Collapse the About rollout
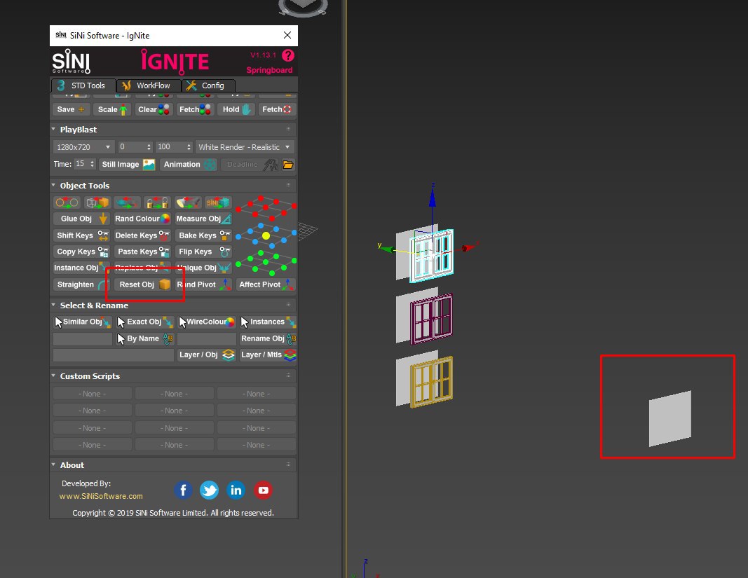The image size is (748, 578). pyautogui.click(x=53, y=465)
